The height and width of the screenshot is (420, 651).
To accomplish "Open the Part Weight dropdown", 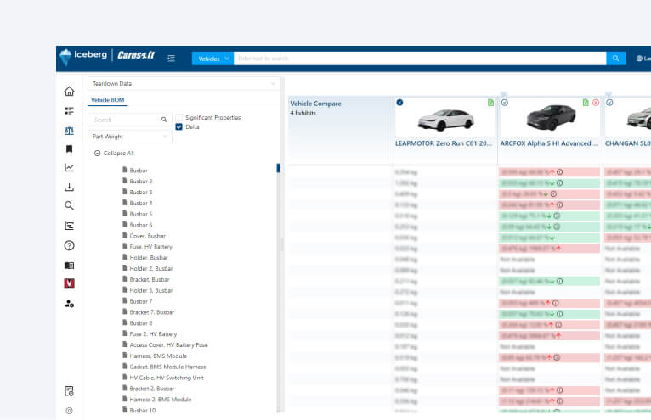I will click(x=129, y=137).
